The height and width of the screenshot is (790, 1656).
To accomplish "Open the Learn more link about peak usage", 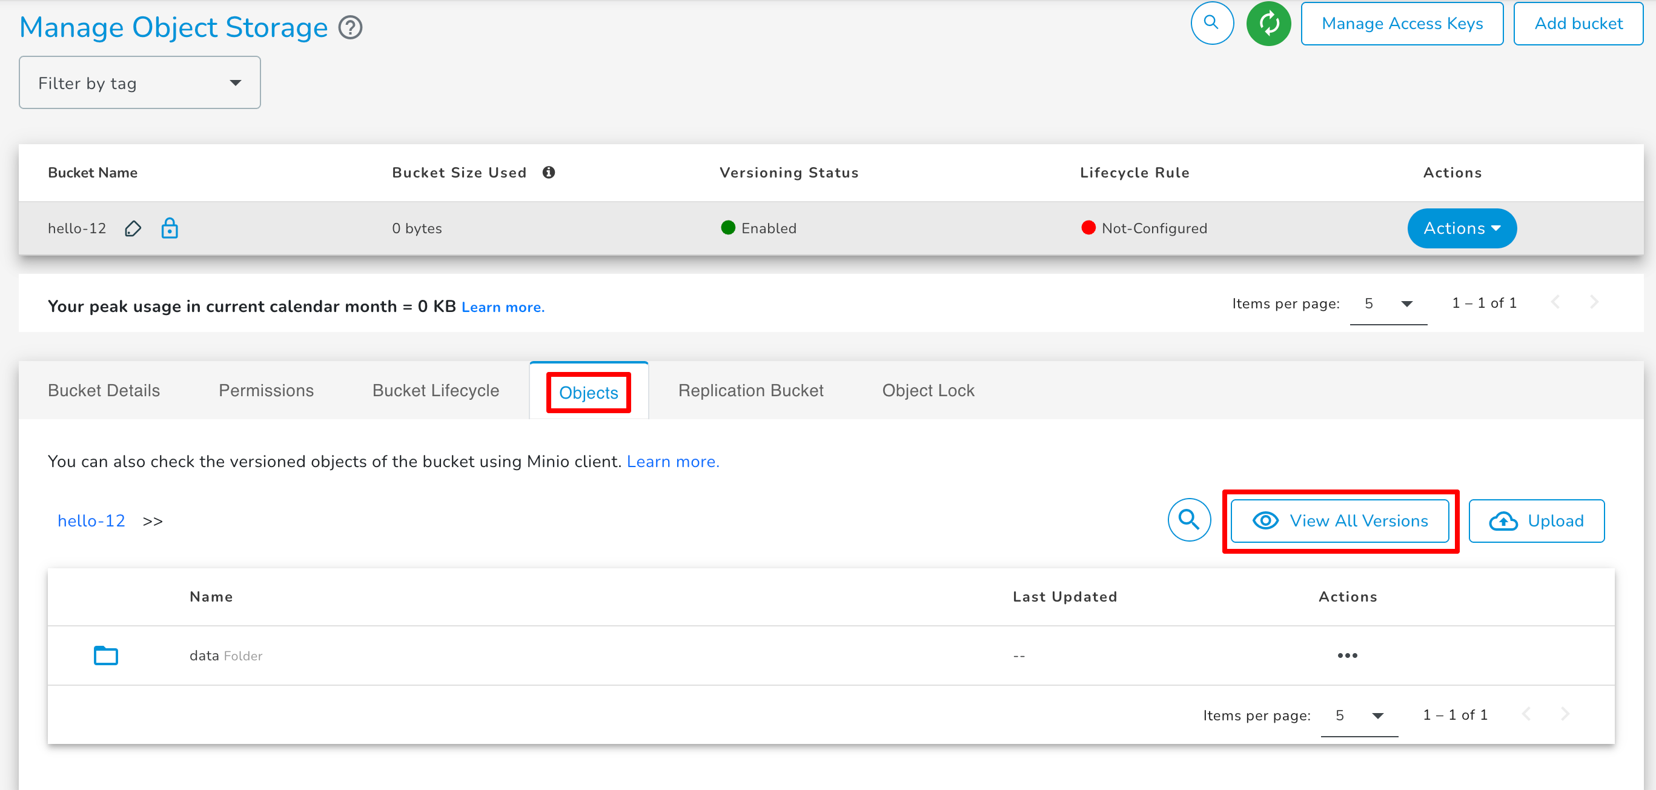I will [x=503, y=307].
